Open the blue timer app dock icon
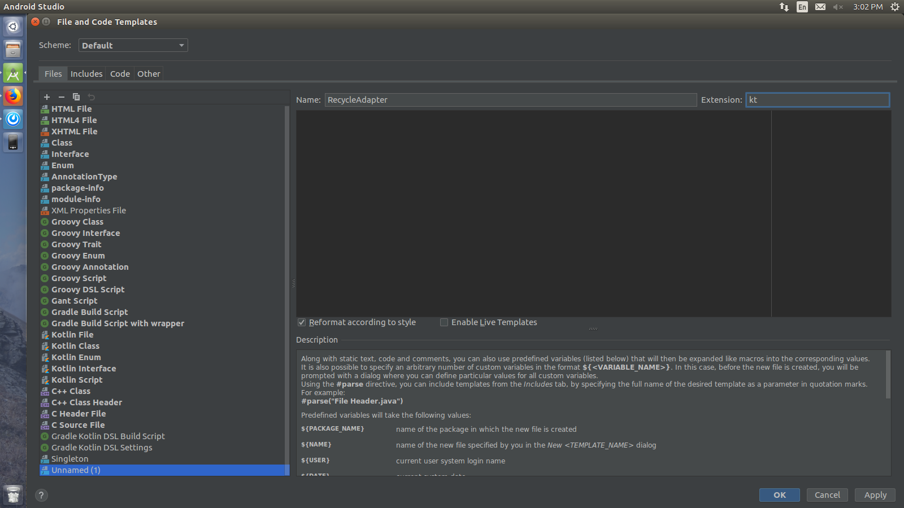 coord(13,119)
